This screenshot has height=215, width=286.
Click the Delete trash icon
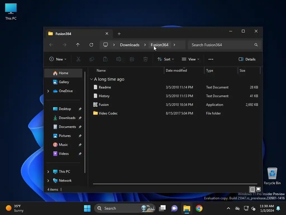(145, 59)
